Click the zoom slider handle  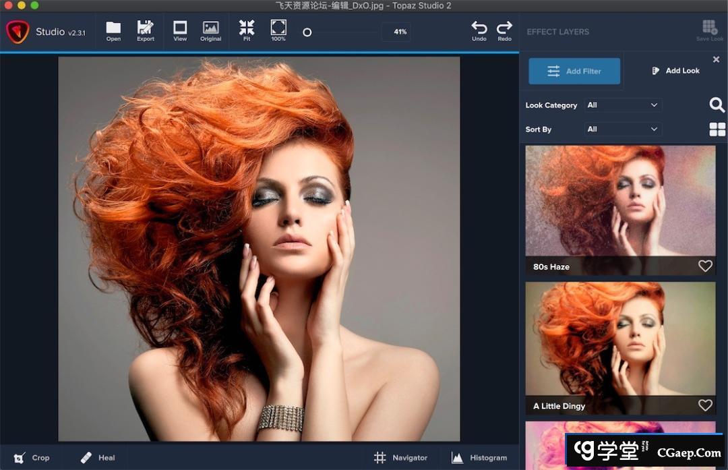click(x=307, y=32)
